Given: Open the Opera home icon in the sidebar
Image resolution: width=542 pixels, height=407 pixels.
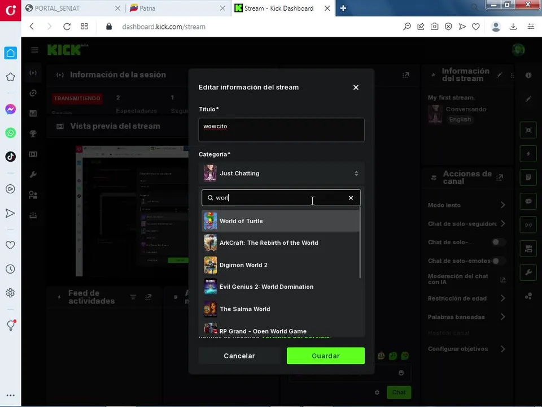Looking at the screenshot, I should (10, 53).
